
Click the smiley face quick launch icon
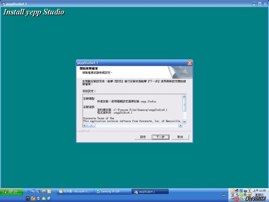pyautogui.click(x=44, y=191)
